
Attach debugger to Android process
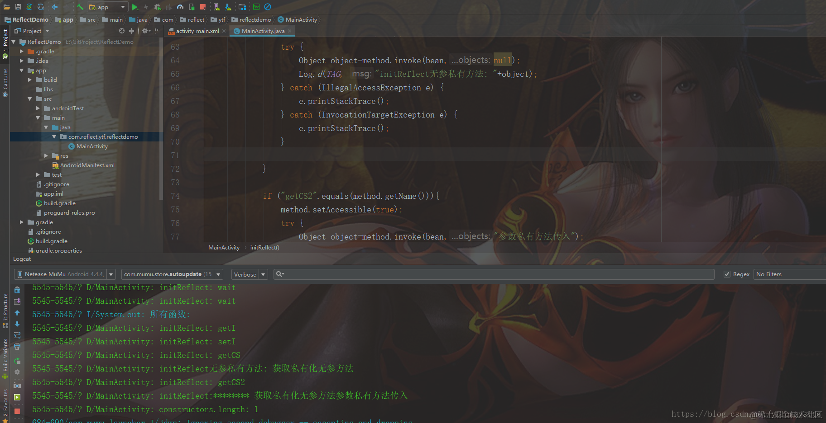(192, 7)
